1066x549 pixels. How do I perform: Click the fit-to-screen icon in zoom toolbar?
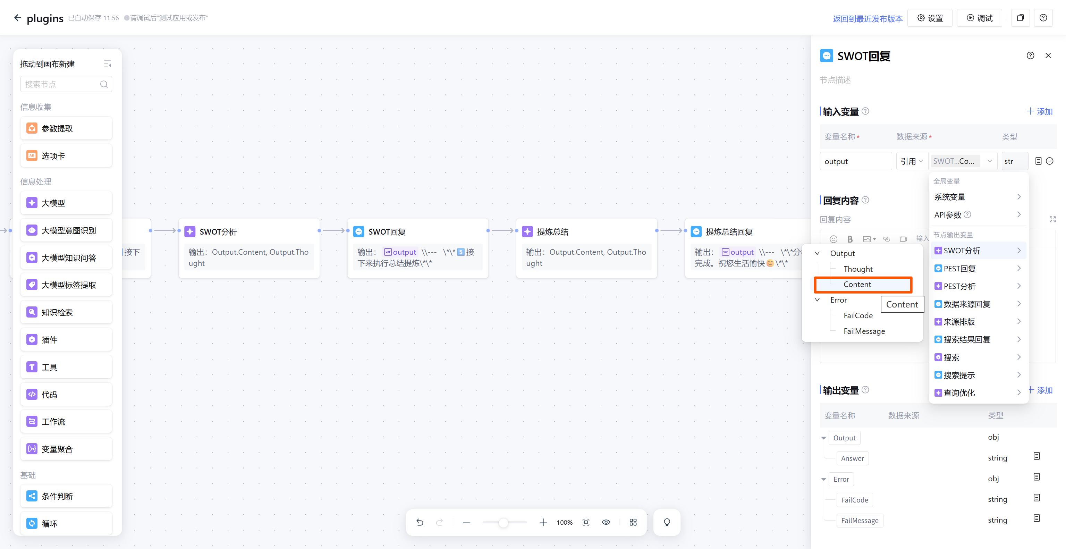586,522
